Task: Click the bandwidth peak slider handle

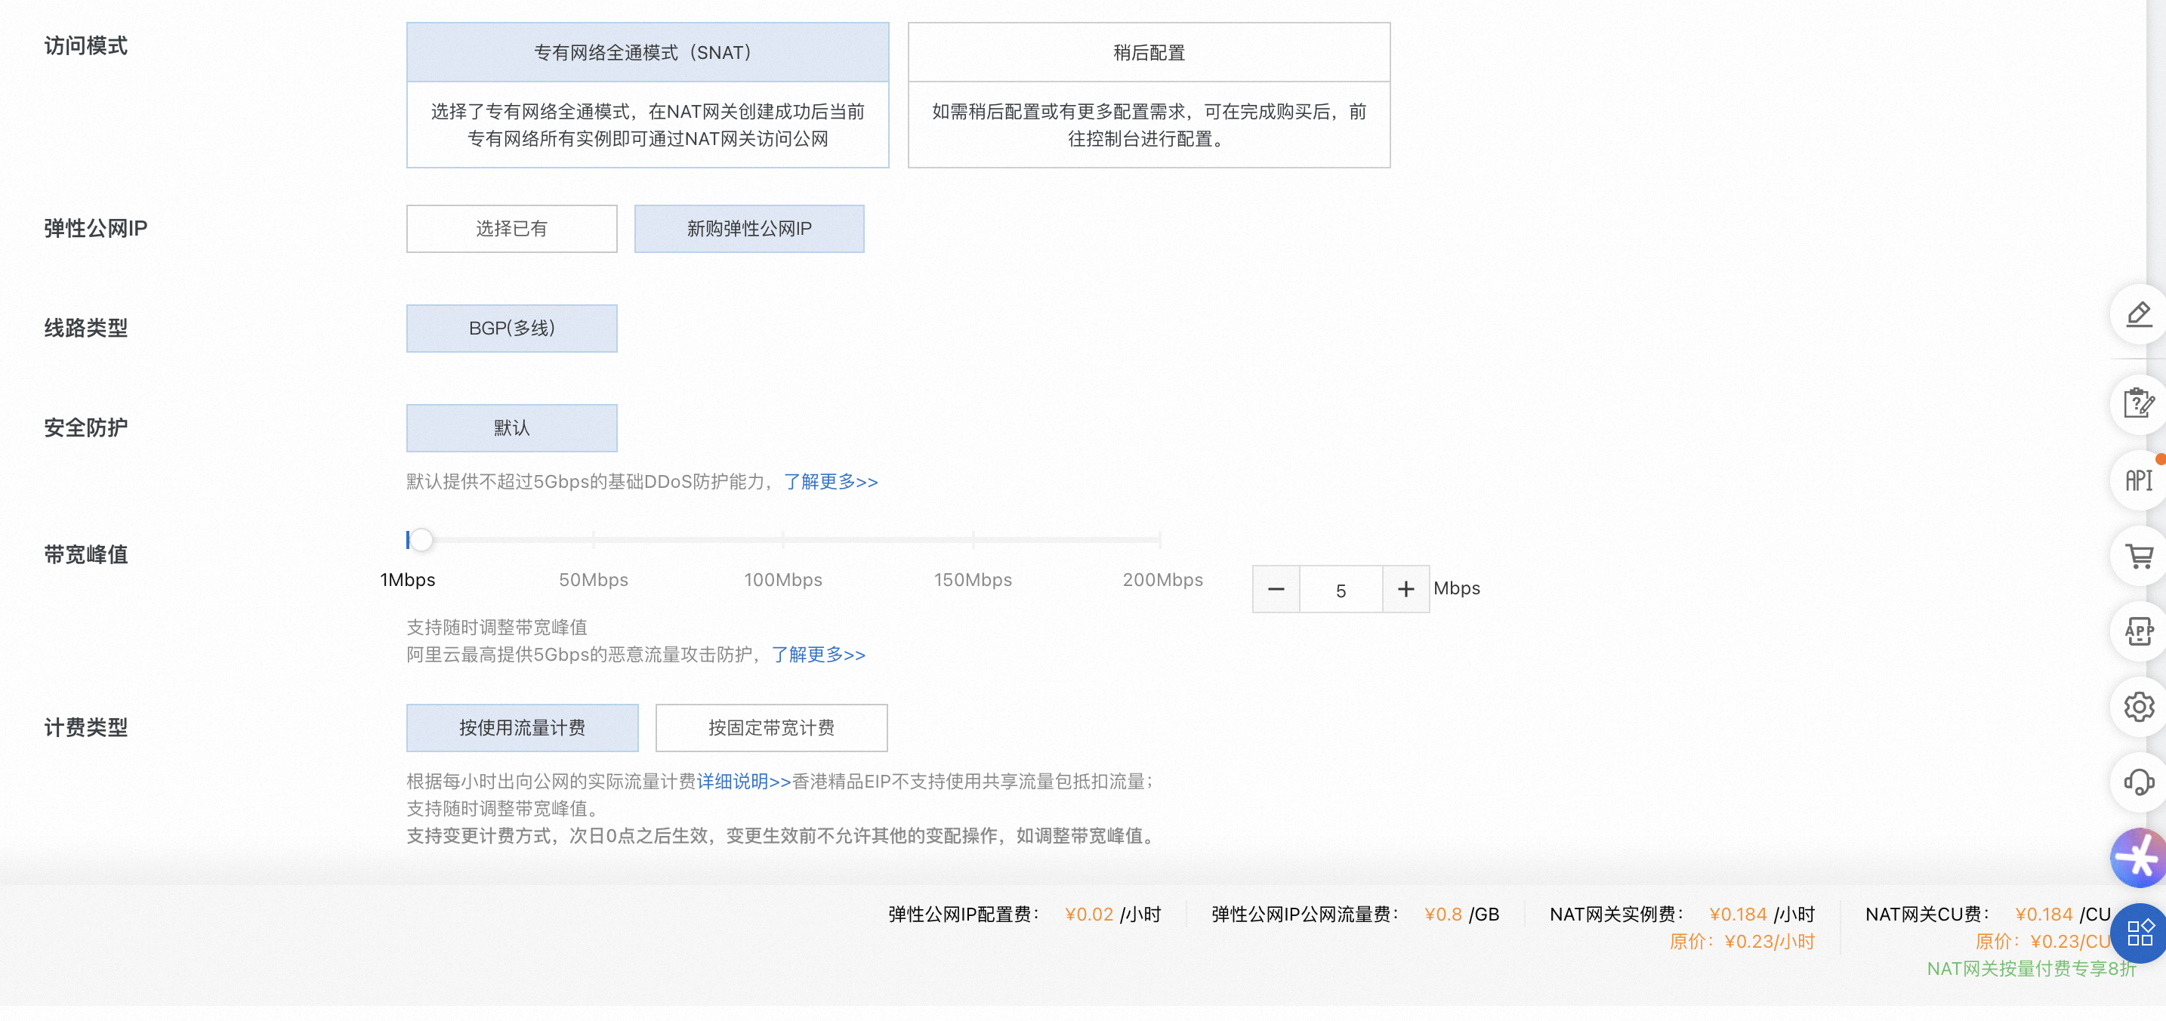Action: point(421,540)
